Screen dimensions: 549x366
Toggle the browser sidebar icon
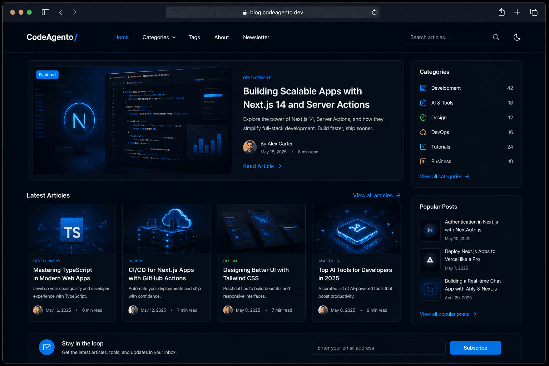[45, 12]
